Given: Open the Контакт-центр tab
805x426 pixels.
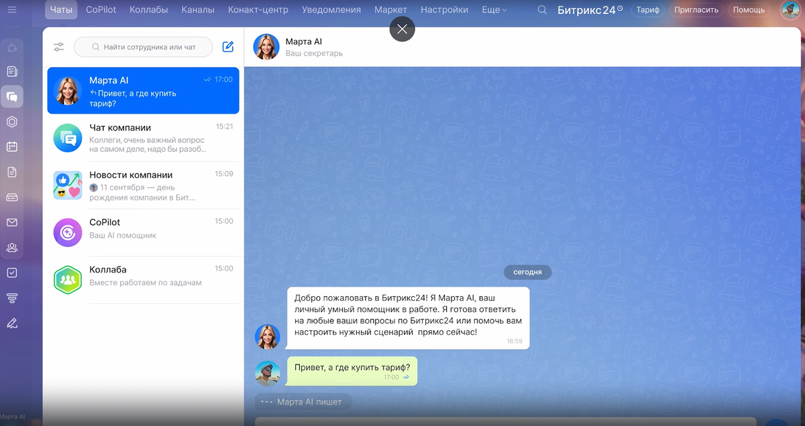Looking at the screenshot, I should coord(258,10).
